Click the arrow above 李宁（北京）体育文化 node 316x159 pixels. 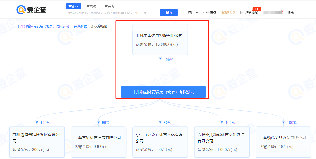tap(160, 123)
